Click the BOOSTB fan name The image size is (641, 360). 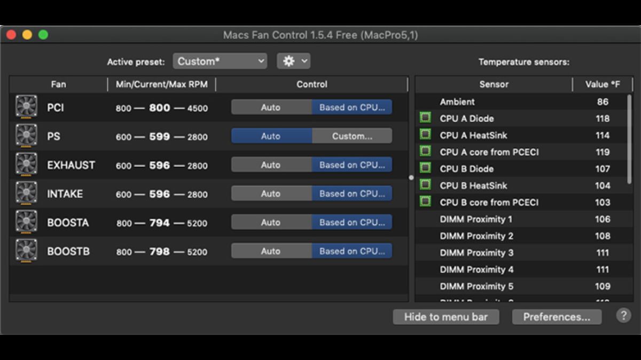pos(68,251)
